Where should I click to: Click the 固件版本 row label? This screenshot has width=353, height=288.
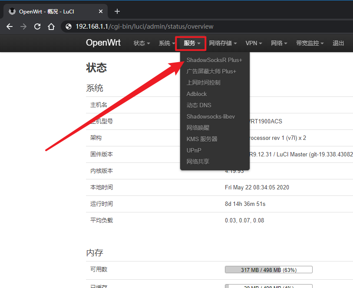click(x=102, y=154)
